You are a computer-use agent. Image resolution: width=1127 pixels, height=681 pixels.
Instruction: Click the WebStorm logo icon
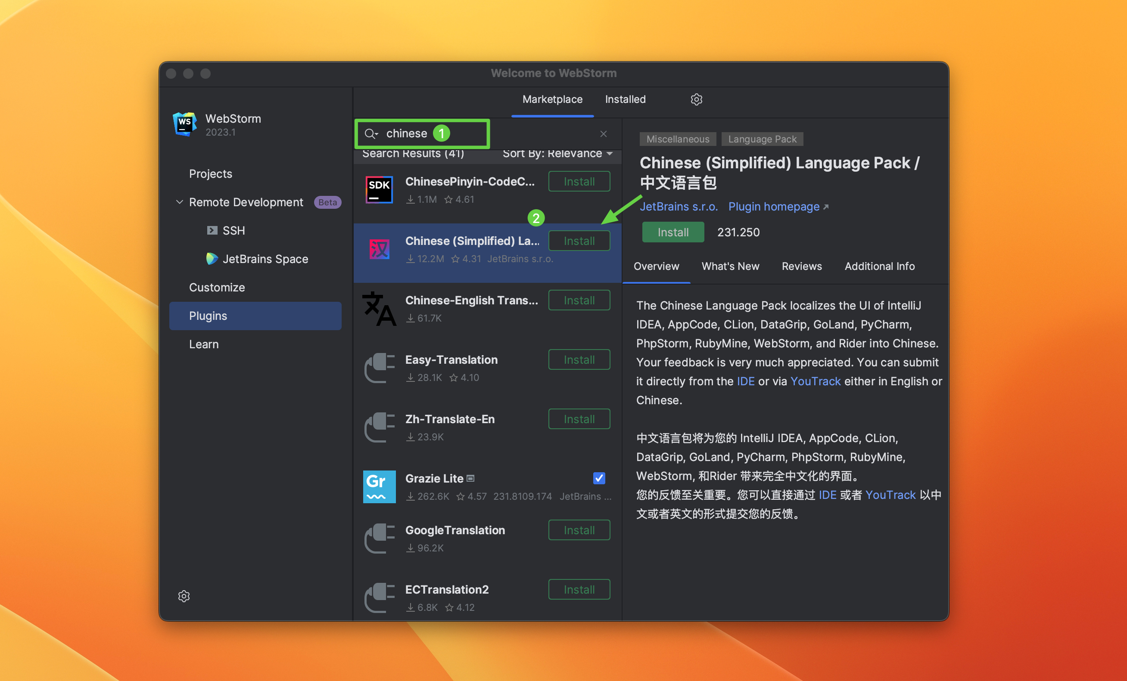pos(185,124)
